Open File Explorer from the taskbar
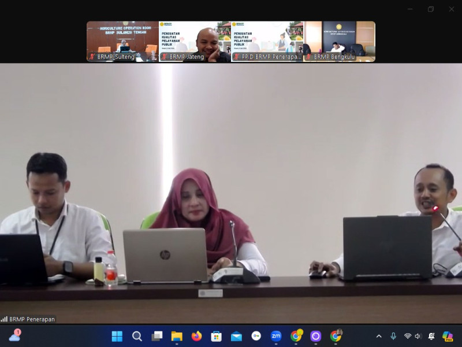Screen dimensions: 462x347 pyautogui.click(x=177, y=336)
